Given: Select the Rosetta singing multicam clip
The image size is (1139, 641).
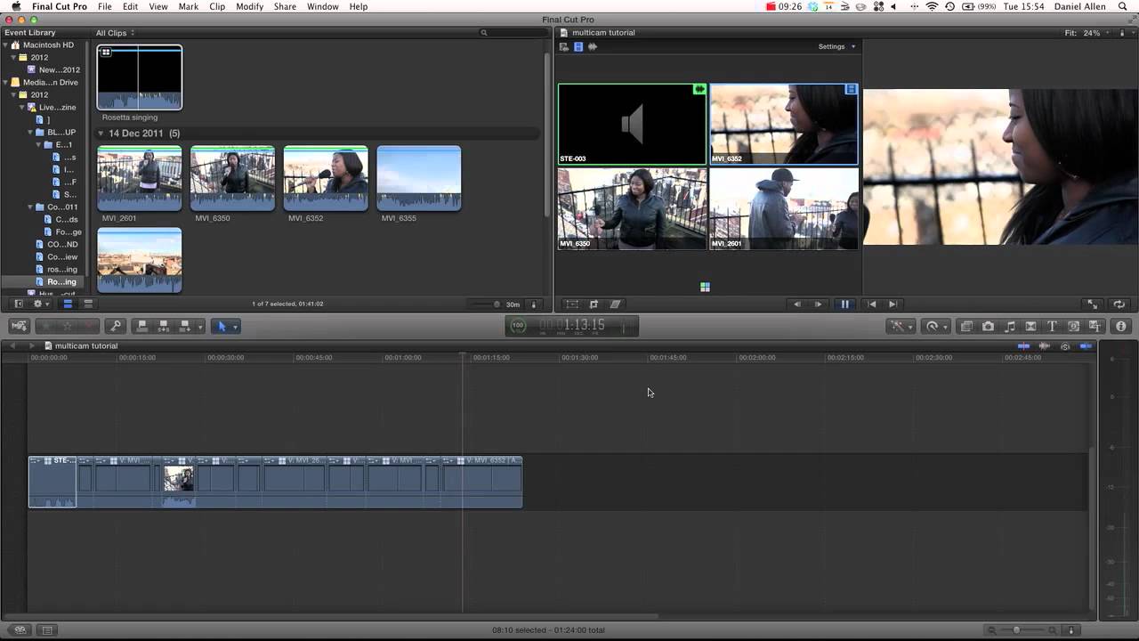Looking at the screenshot, I should pos(140,77).
